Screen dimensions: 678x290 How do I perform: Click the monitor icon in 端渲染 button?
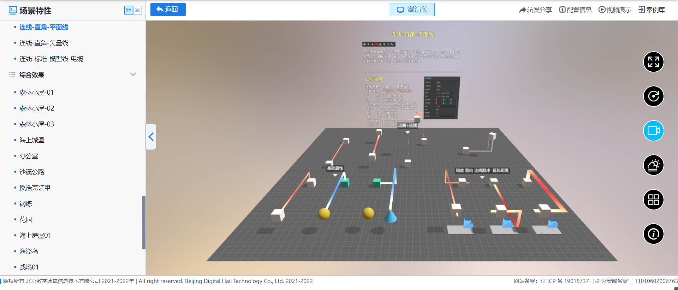coord(400,10)
